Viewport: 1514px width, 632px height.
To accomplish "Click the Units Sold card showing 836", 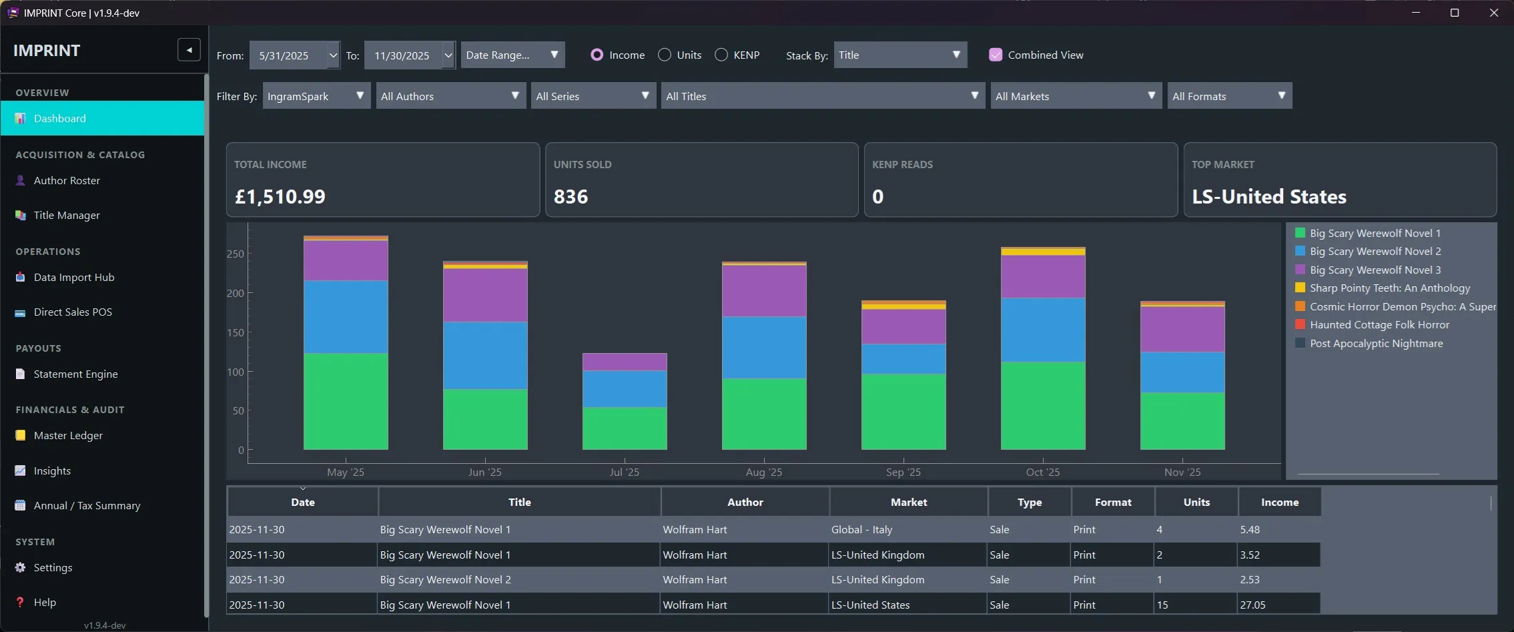I will click(702, 180).
